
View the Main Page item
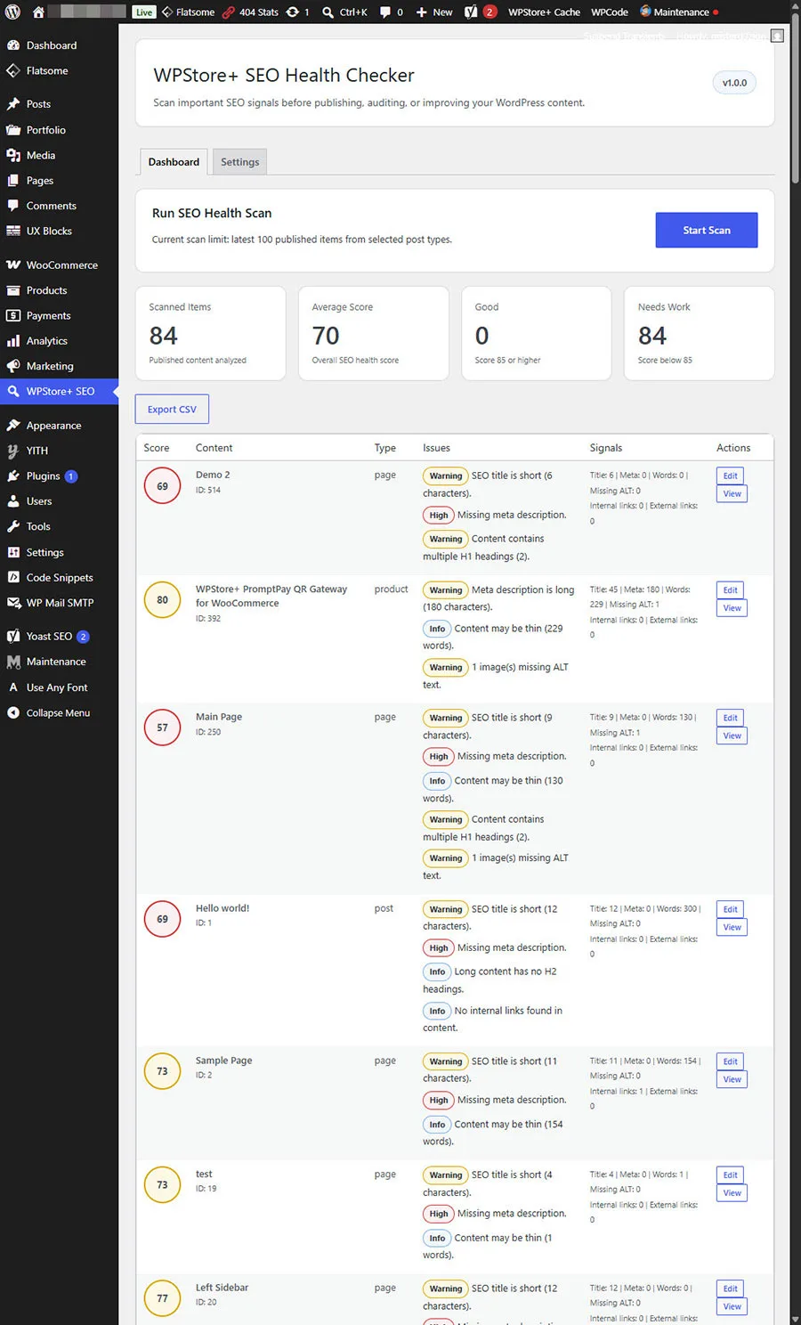pos(732,736)
